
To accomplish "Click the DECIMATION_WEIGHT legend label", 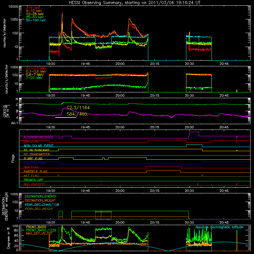I will click(x=40, y=200).
